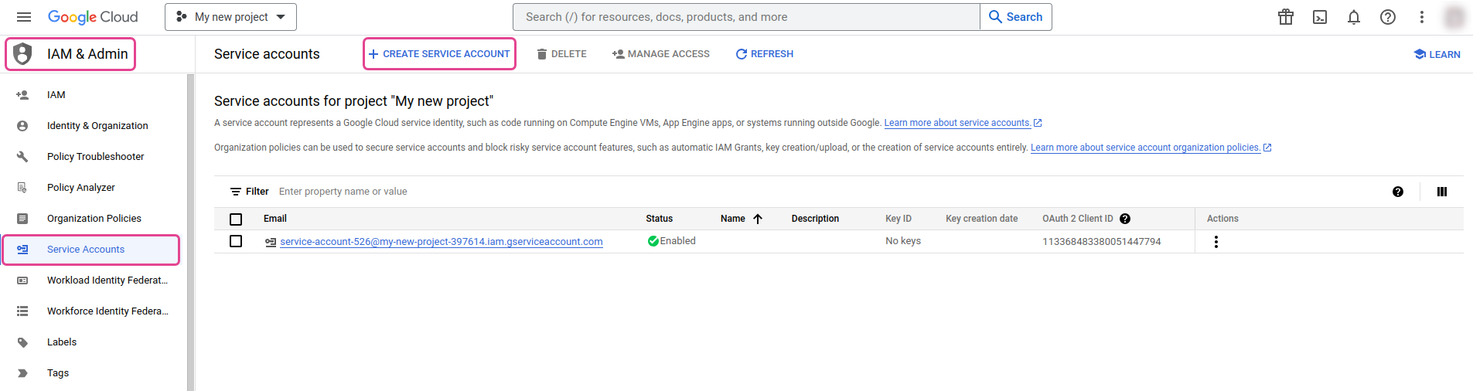Click the Policy Analyzer document icon

pos(22,188)
